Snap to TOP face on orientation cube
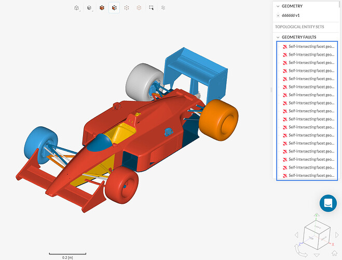The width and height of the screenshot is (342, 260). pyautogui.click(x=311, y=238)
